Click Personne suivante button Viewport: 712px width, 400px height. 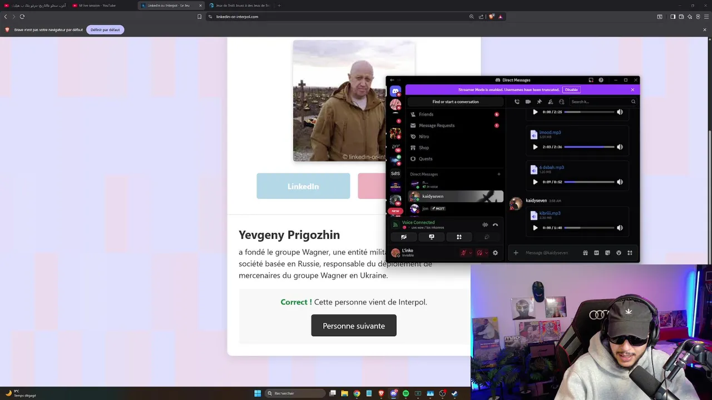(354, 326)
